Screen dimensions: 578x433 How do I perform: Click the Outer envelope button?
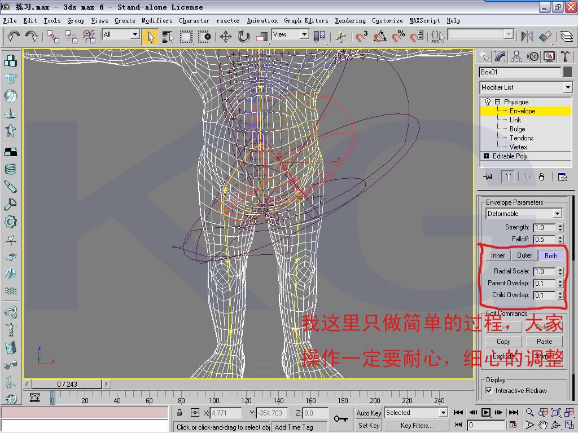coord(524,255)
